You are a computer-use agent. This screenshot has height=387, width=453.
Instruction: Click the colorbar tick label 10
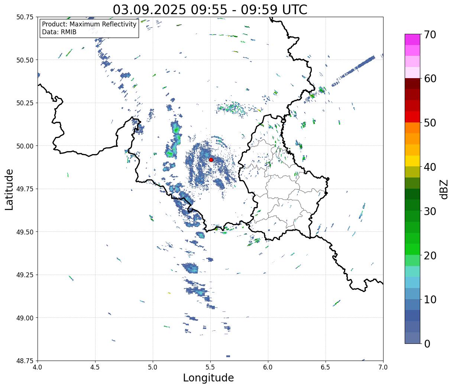pos(430,300)
